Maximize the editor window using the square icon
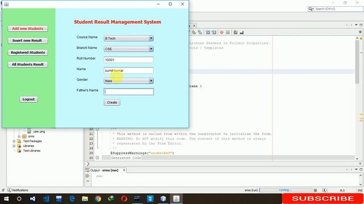The image size is (364, 204). click(361, 25)
